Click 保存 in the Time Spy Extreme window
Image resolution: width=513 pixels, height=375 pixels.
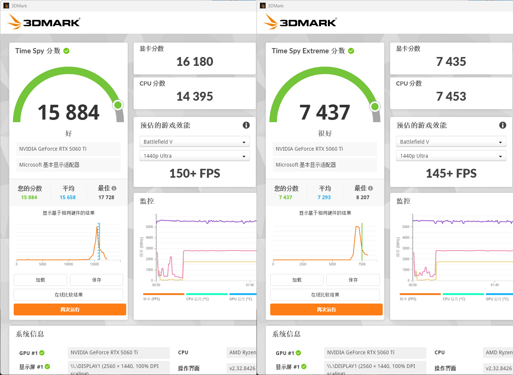click(353, 280)
